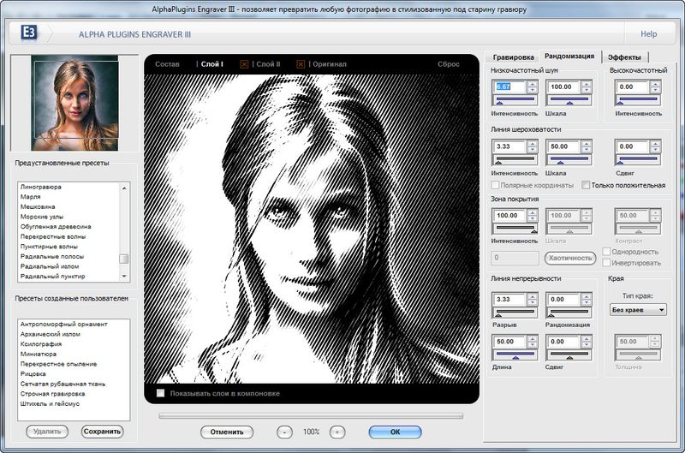This screenshot has height=453, width=685.
Task: Adjust roughness line Сдвиг slider
Action: point(638,160)
